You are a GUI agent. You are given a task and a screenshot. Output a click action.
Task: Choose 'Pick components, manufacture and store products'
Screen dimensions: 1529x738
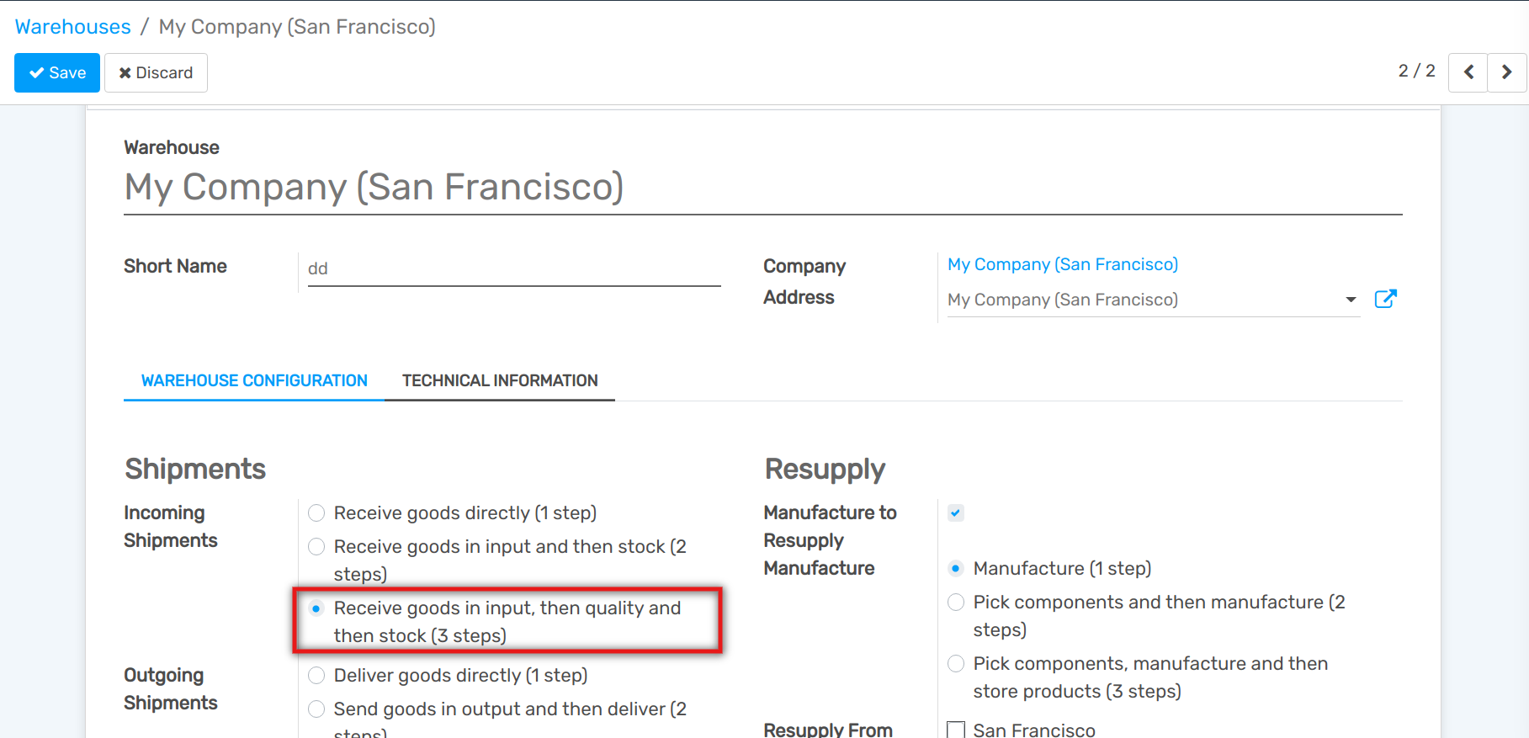click(955, 663)
